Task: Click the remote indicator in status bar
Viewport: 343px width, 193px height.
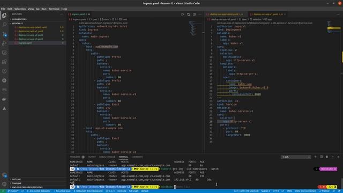Action: pos(3,191)
